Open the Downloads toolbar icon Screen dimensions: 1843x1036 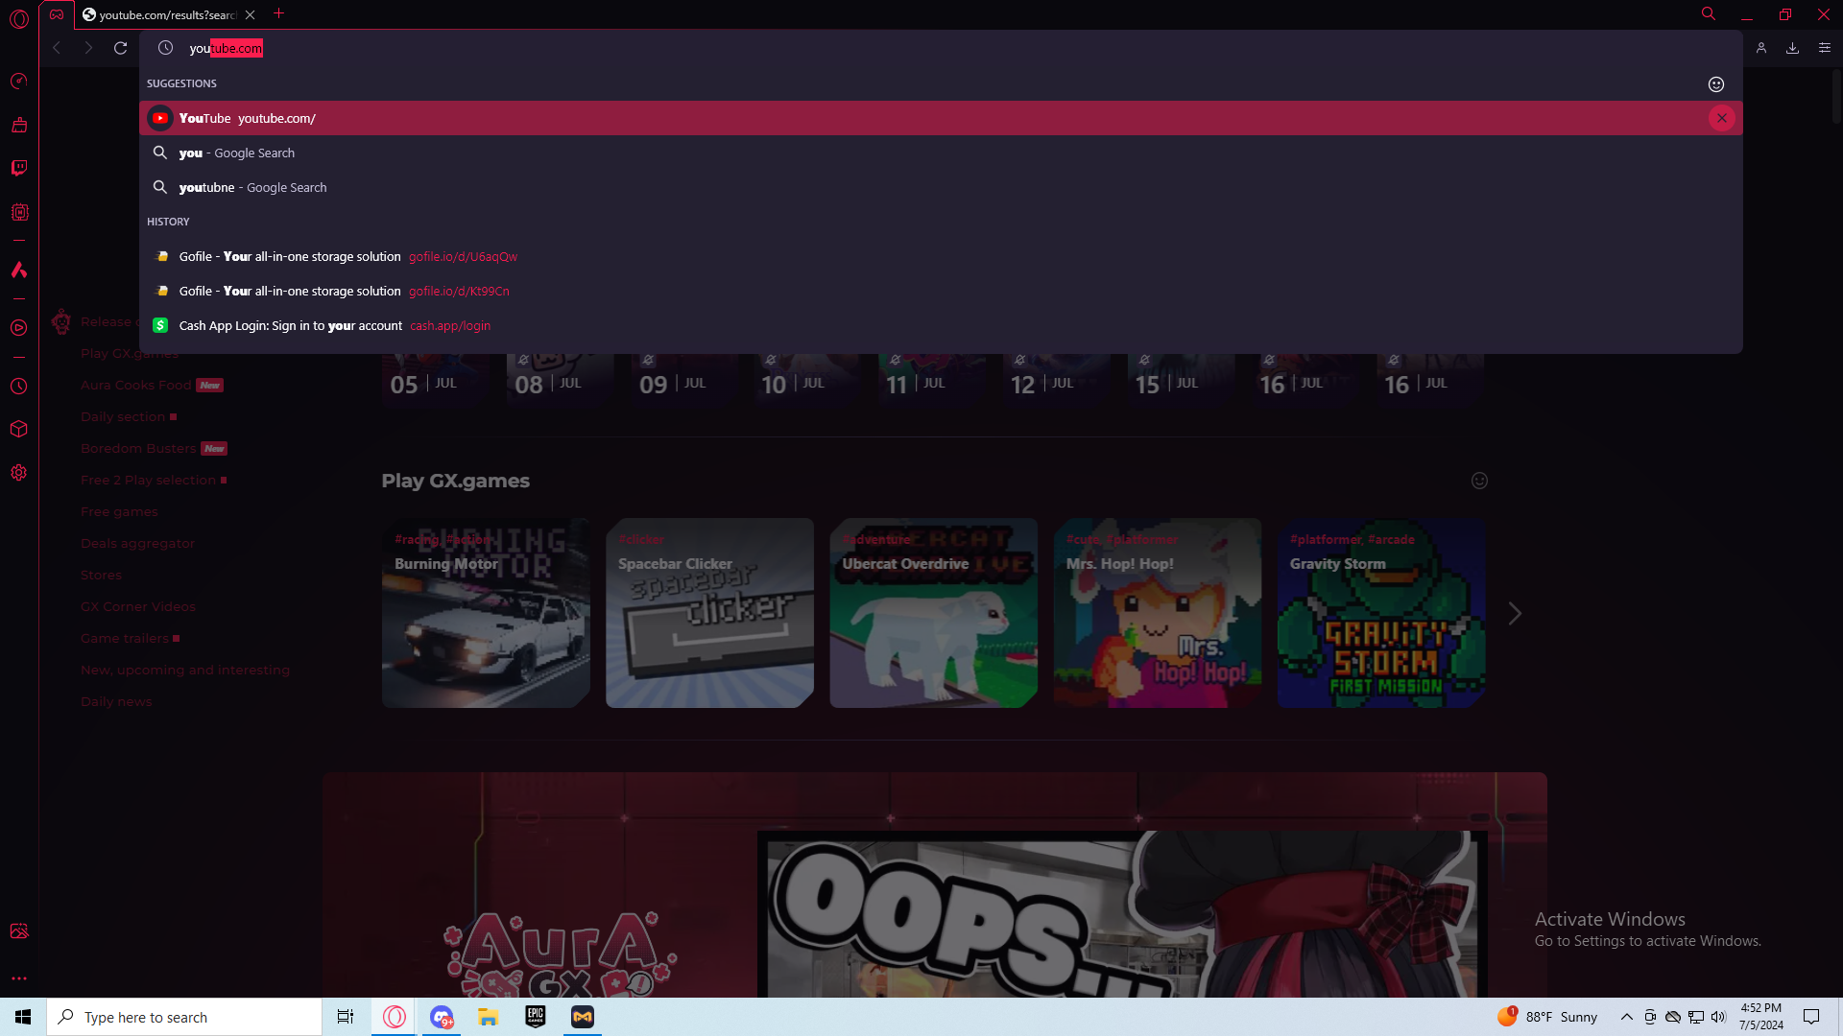tap(1792, 48)
